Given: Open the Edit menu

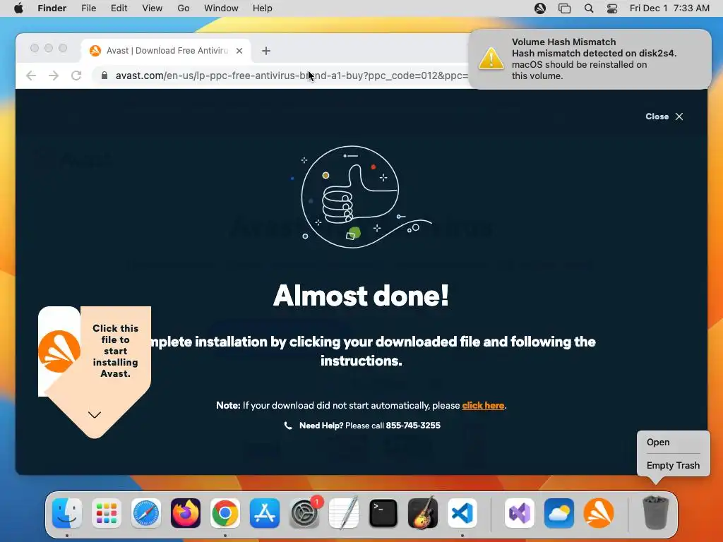Looking at the screenshot, I should click(x=119, y=8).
